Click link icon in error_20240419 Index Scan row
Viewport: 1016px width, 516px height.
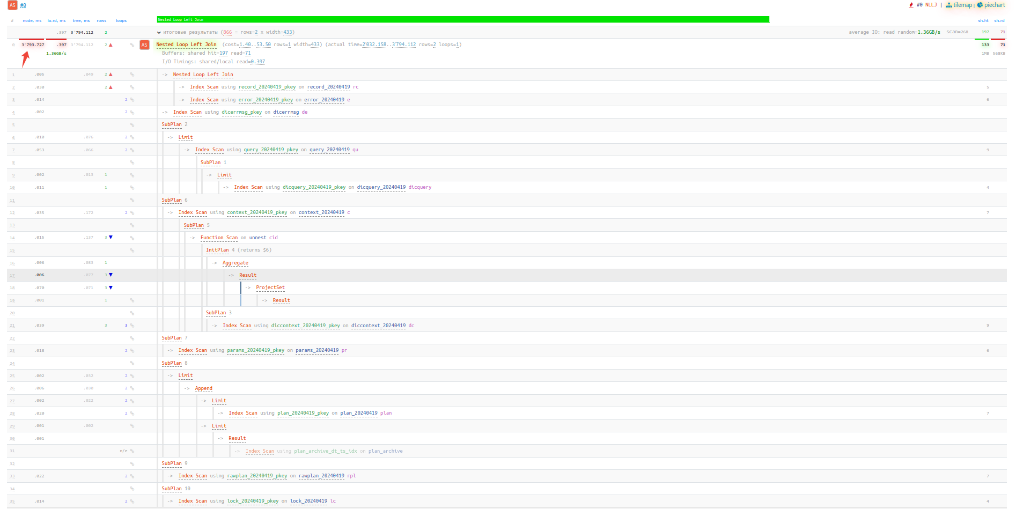(x=132, y=100)
